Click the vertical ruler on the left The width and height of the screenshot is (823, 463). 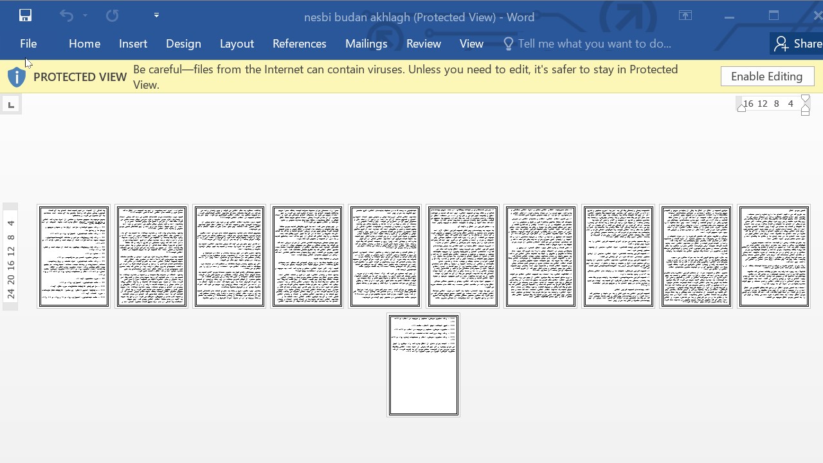point(10,257)
